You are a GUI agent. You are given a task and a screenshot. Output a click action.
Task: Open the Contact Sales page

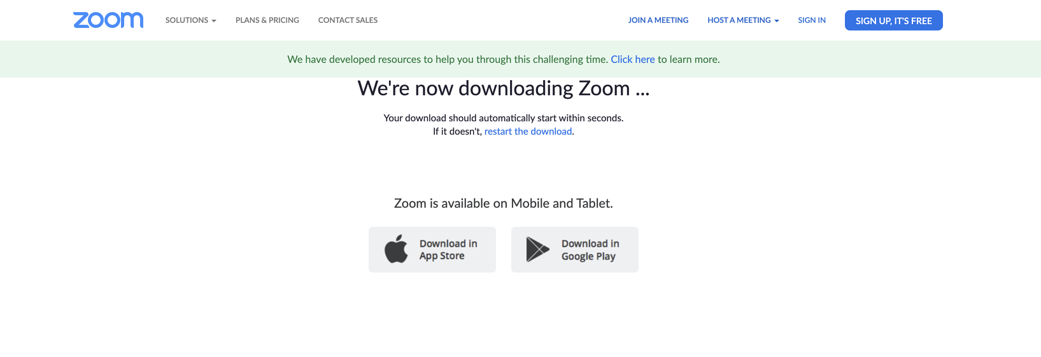[x=348, y=20]
